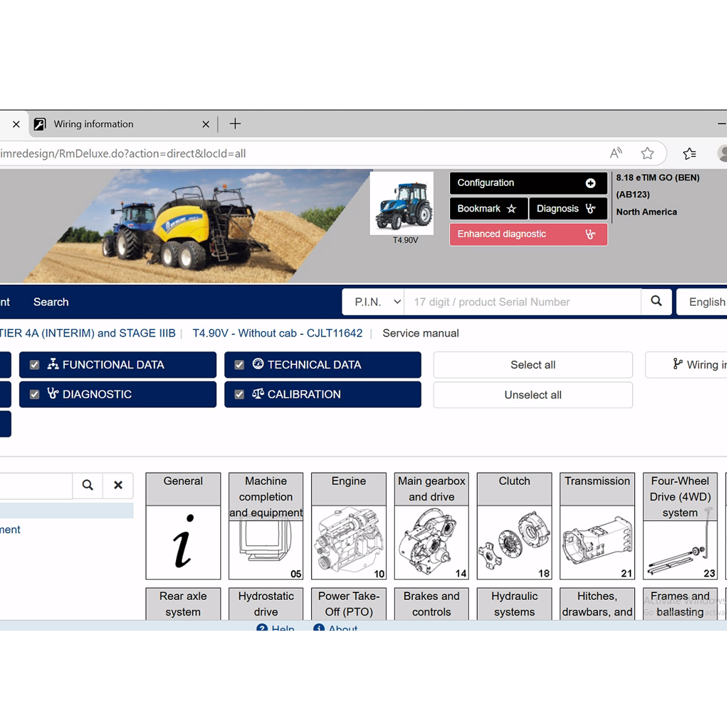This screenshot has height=727, width=727.
Task: Open the Transmission group tile 21
Action: pyautogui.click(x=597, y=526)
